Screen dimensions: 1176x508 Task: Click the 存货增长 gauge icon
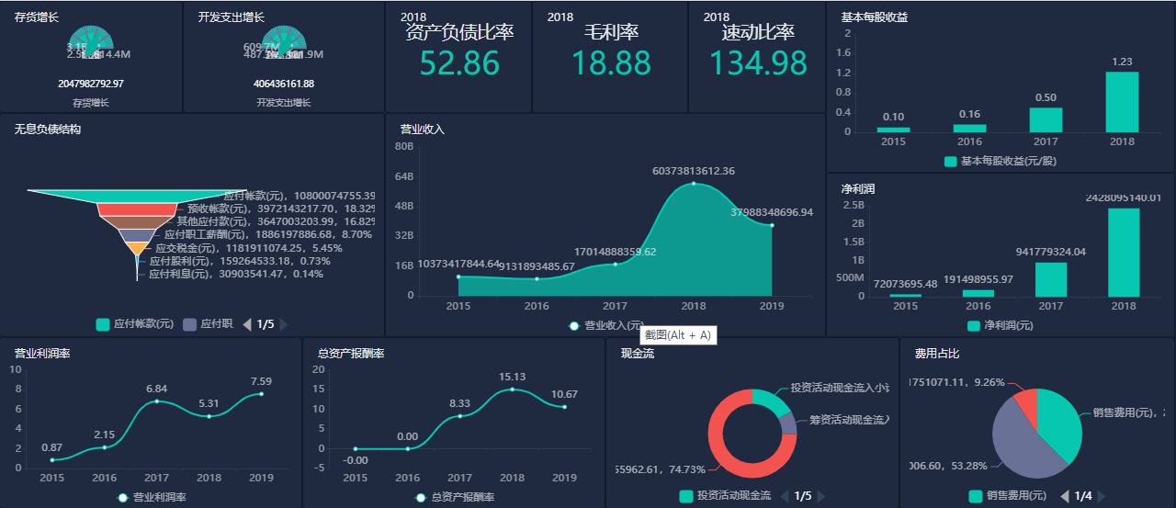click(91, 40)
